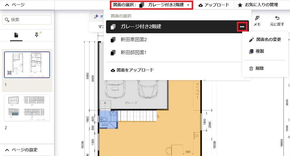Click 図面をアップロード in the dropdown
290x156 pixels.
coord(132,70)
